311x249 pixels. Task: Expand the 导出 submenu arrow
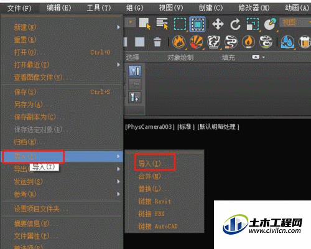118,169
